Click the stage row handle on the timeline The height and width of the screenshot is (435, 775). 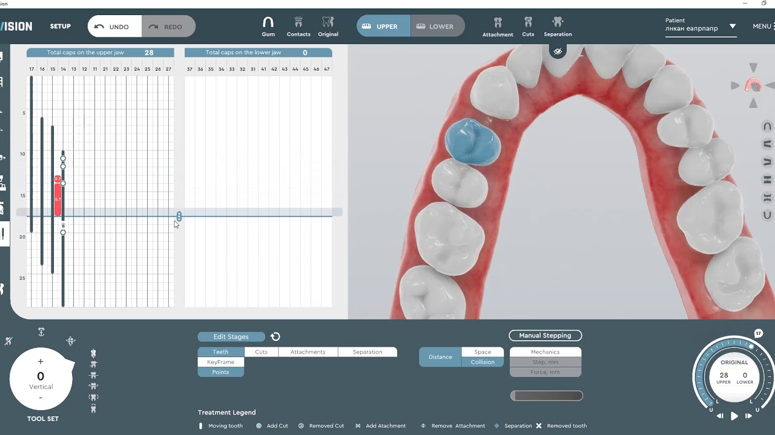pos(179,216)
